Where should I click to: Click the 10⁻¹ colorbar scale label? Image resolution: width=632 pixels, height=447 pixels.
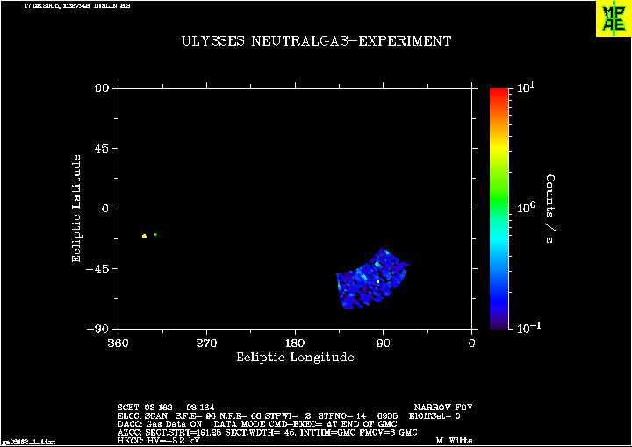528,328
